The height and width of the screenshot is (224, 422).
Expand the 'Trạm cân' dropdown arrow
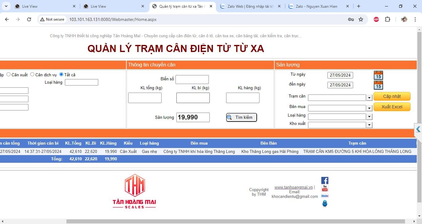click(369, 98)
